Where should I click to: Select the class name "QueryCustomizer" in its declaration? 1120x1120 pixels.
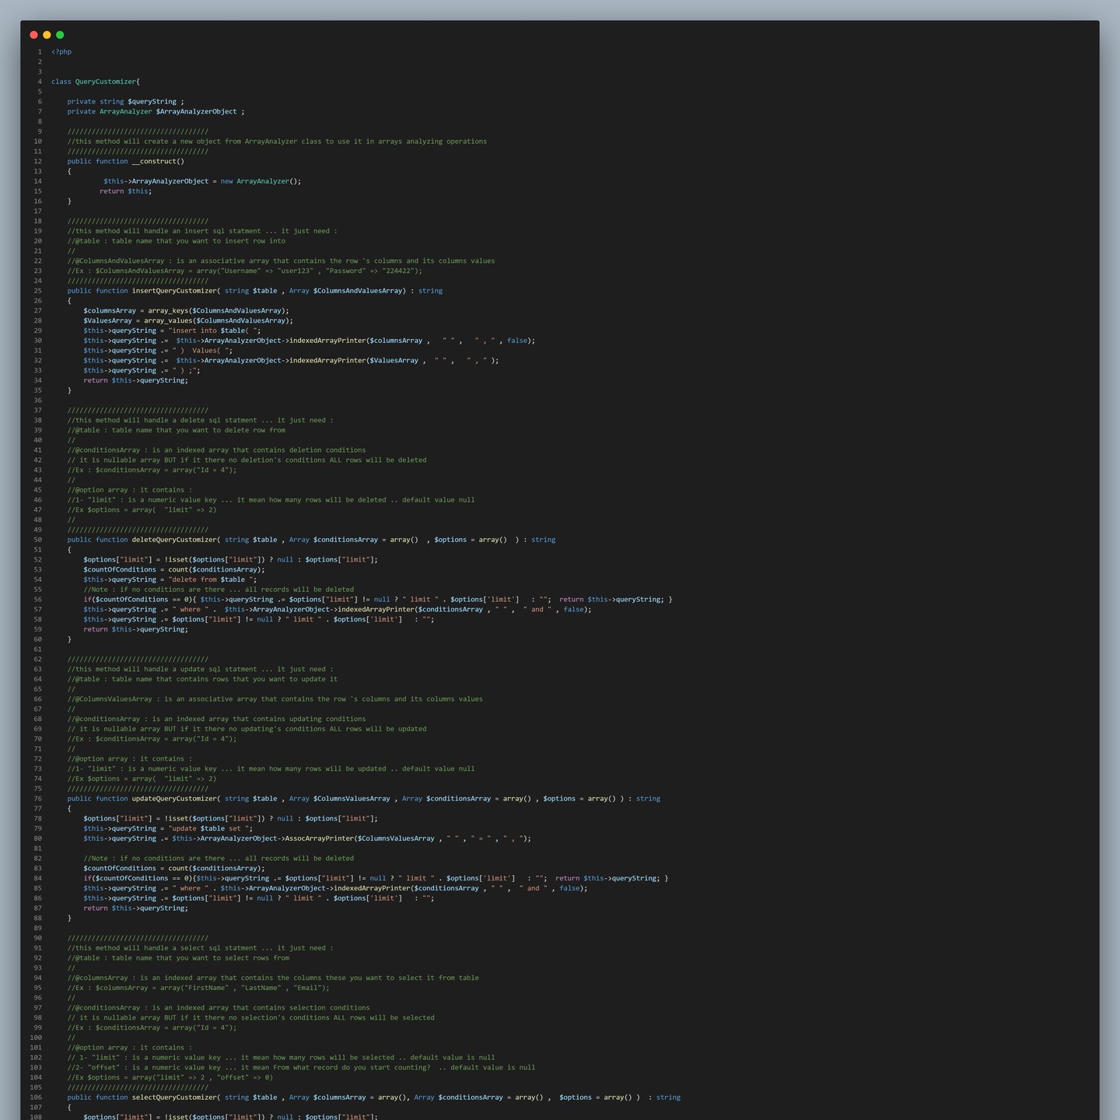(106, 82)
